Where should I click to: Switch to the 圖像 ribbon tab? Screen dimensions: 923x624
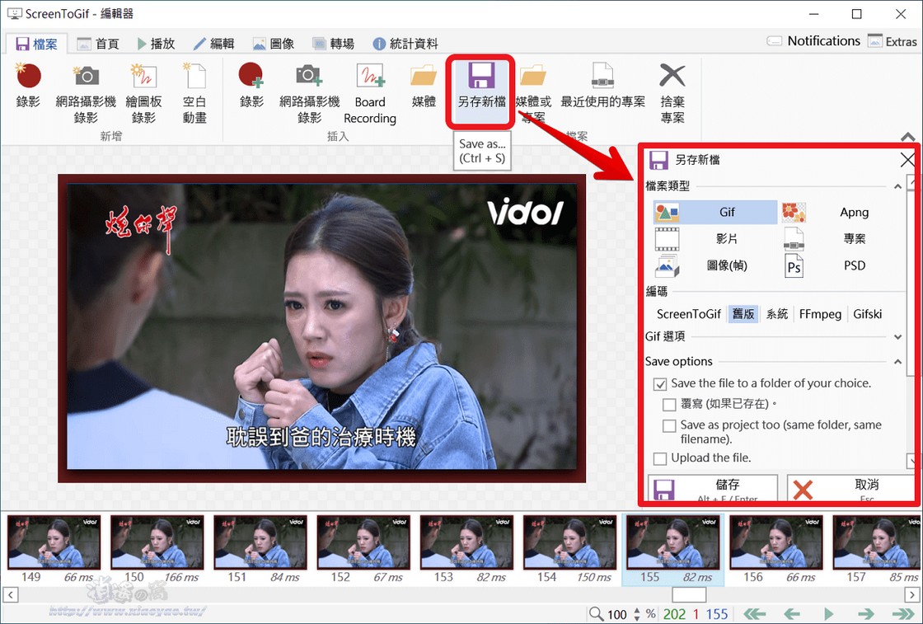[x=274, y=44]
